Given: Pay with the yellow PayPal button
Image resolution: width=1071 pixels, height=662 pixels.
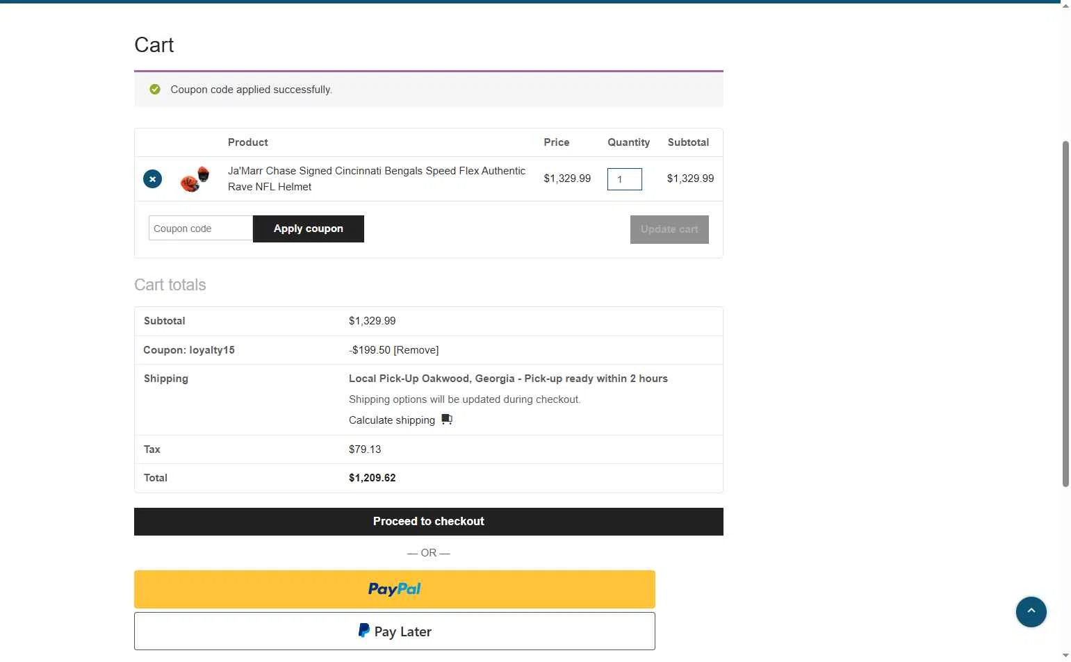Looking at the screenshot, I should (x=395, y=589).
